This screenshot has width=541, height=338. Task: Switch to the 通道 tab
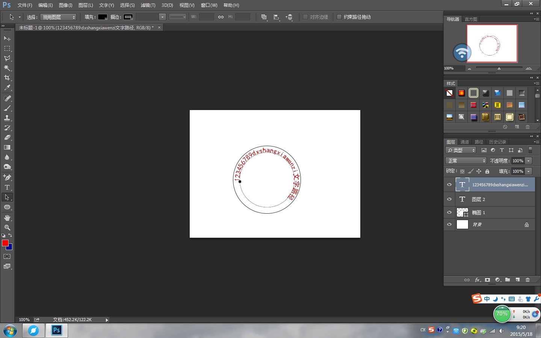(x=465, y=142)
